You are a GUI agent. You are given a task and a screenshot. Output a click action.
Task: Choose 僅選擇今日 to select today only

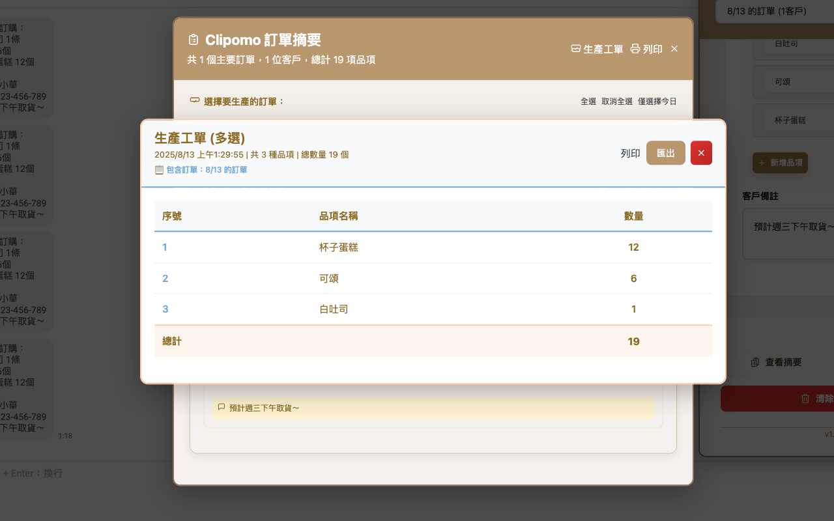click(x=657, y=102)
